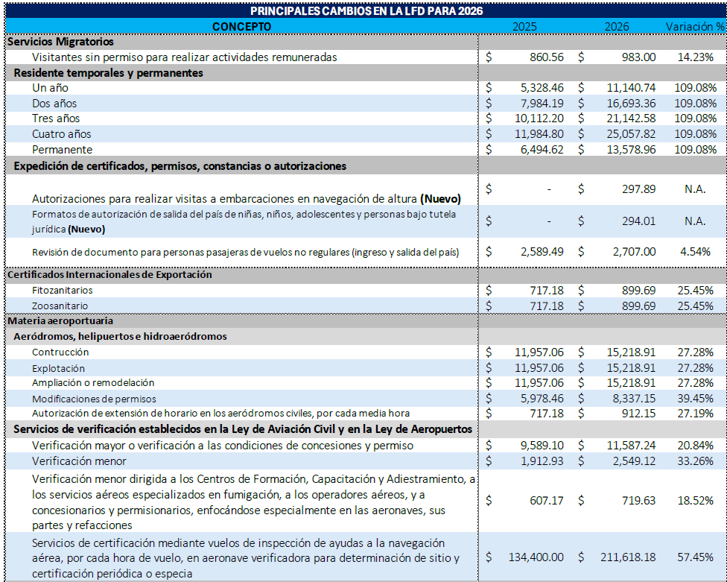Viewport: 727px width, 582px height.
Task: Click the table title 'PRINCIPALES CAMBIOS EN LA LFD PARA 2026'
Action: [x=364, y=11]
